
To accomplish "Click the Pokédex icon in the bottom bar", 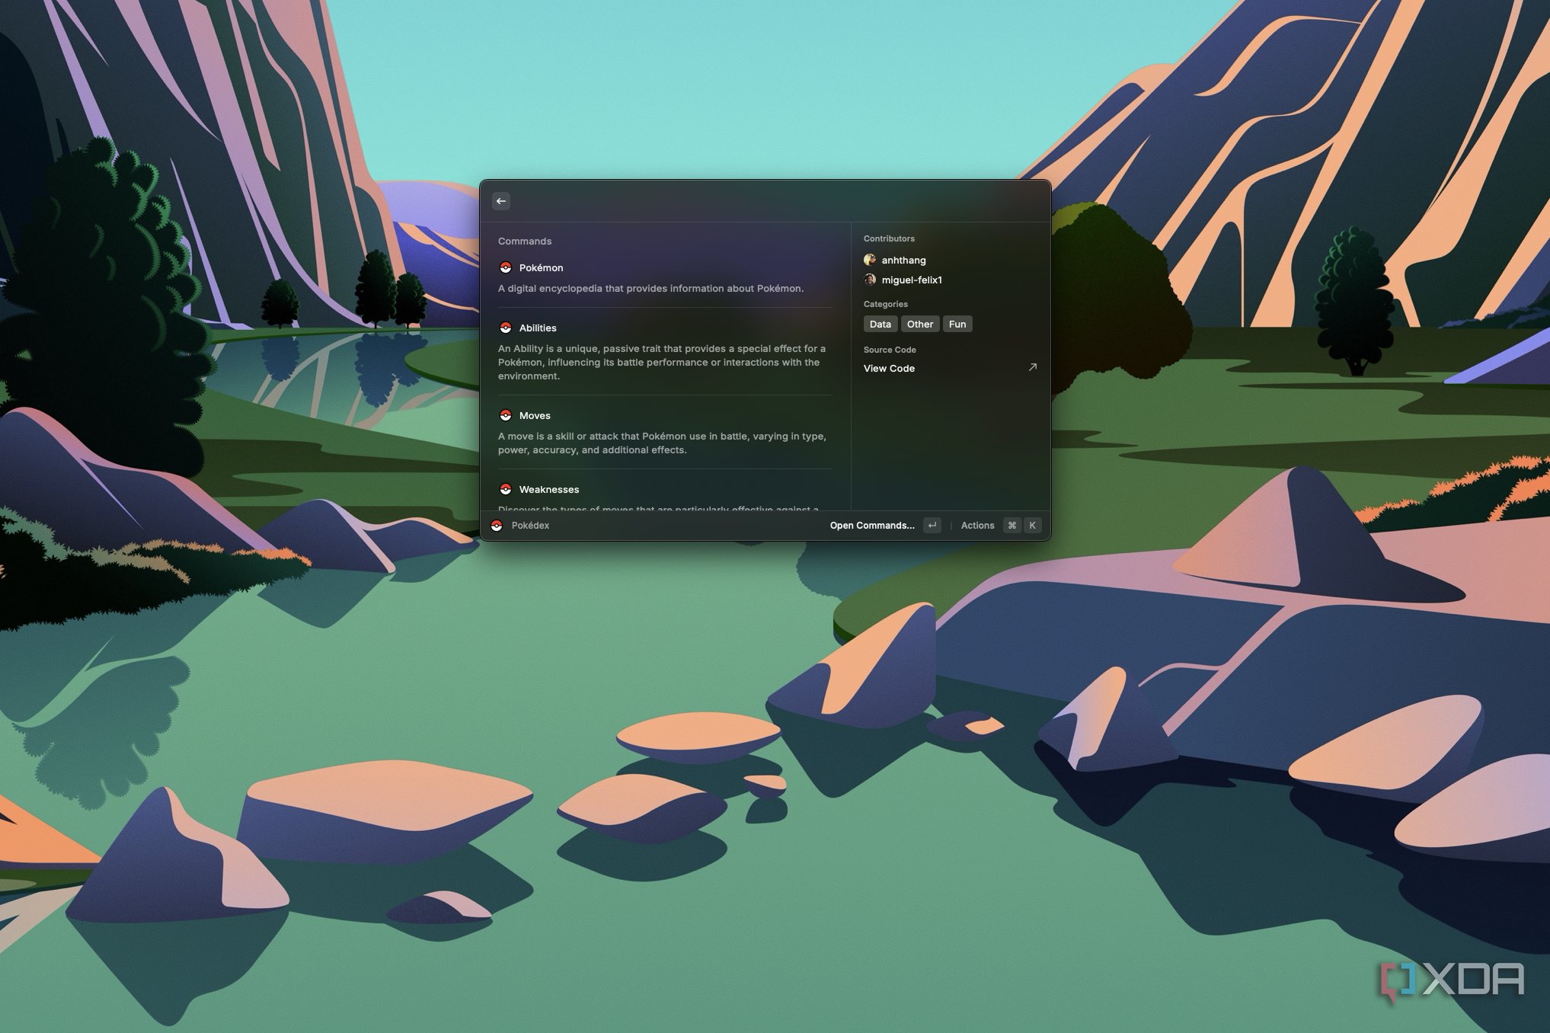I will (497, 526).
